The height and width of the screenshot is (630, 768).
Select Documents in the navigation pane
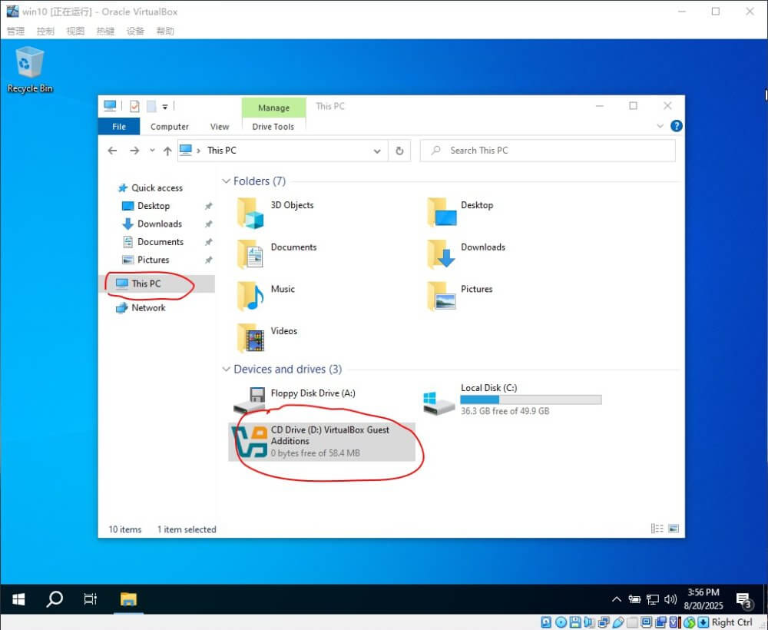pyautogui.click(x=161, y=242)
